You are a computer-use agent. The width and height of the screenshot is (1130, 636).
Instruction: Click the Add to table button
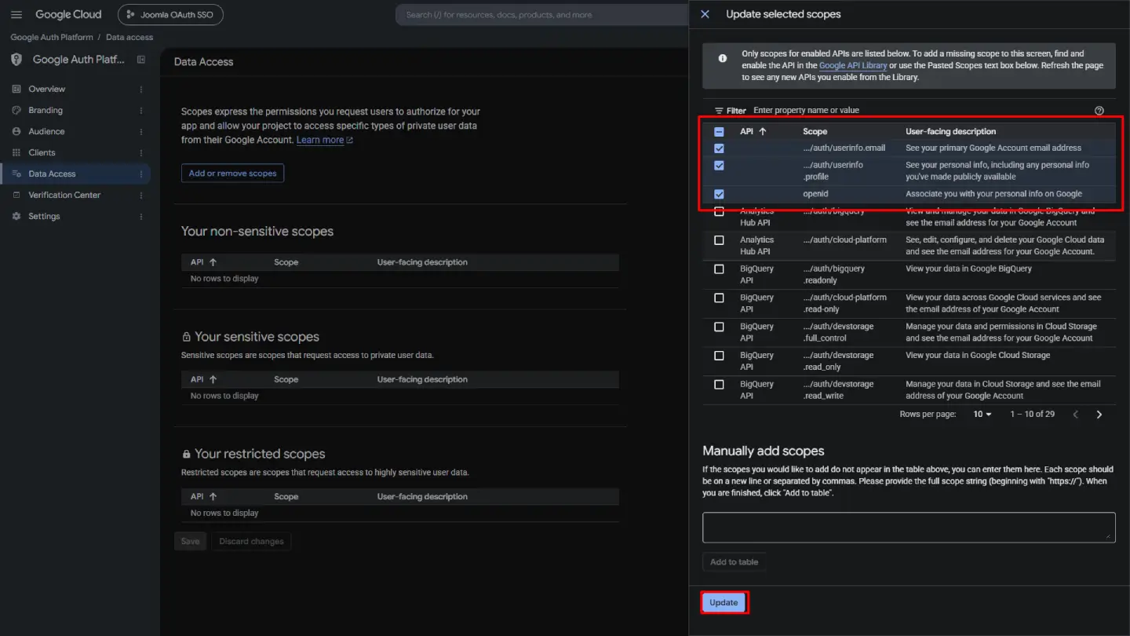click(x=734, y=562)
